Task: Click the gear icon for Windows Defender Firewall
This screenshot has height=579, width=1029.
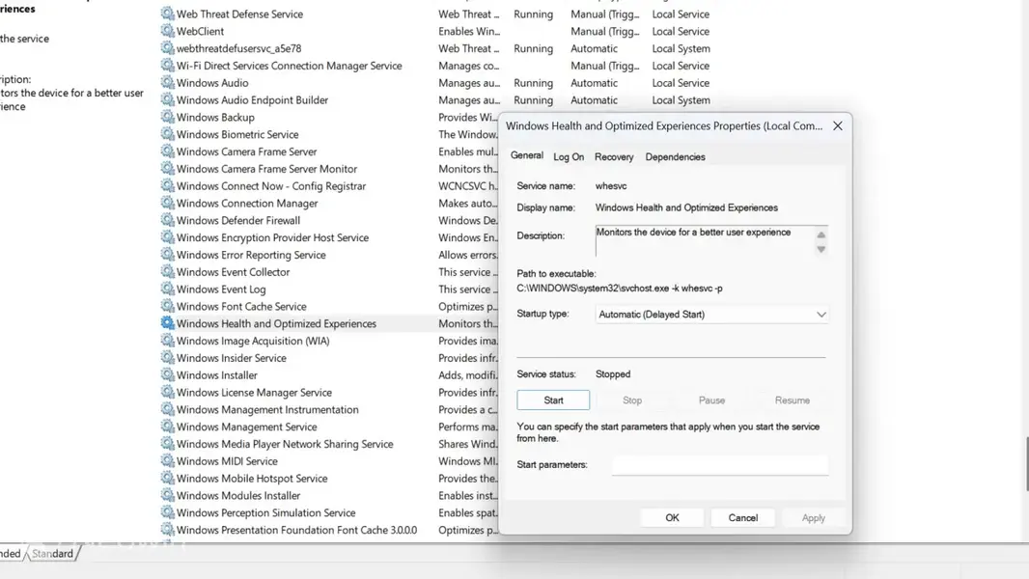Action: click(167, 220)
